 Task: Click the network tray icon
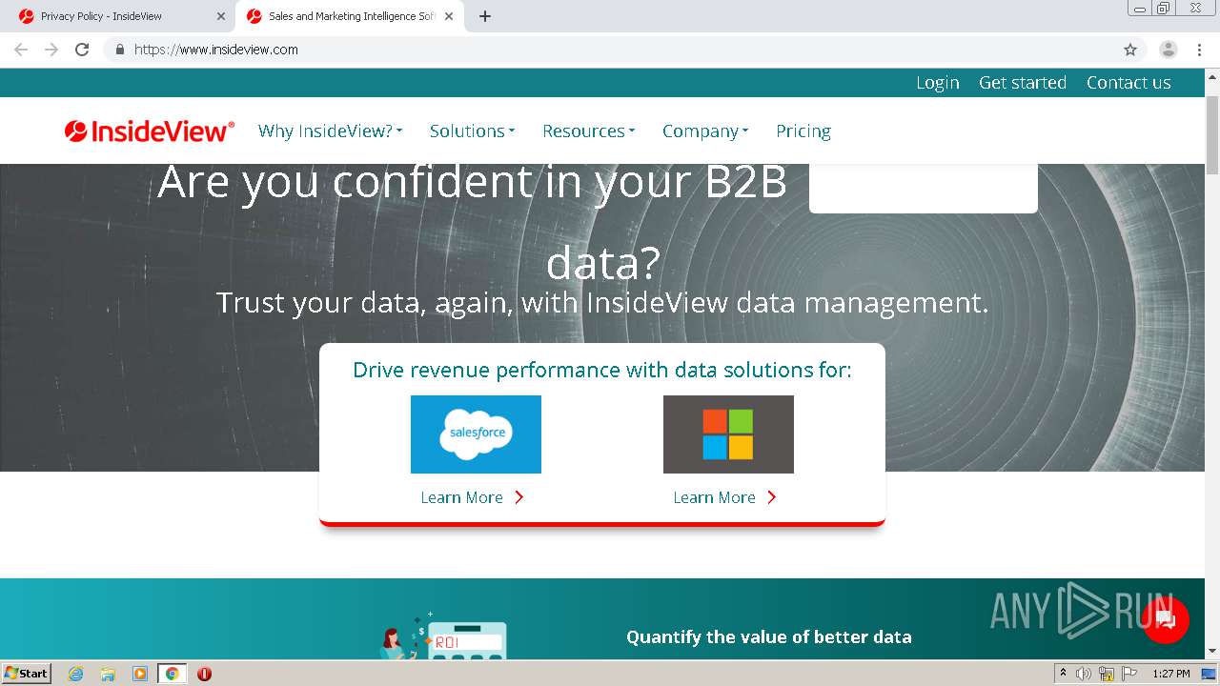[x=1107, y=674]
